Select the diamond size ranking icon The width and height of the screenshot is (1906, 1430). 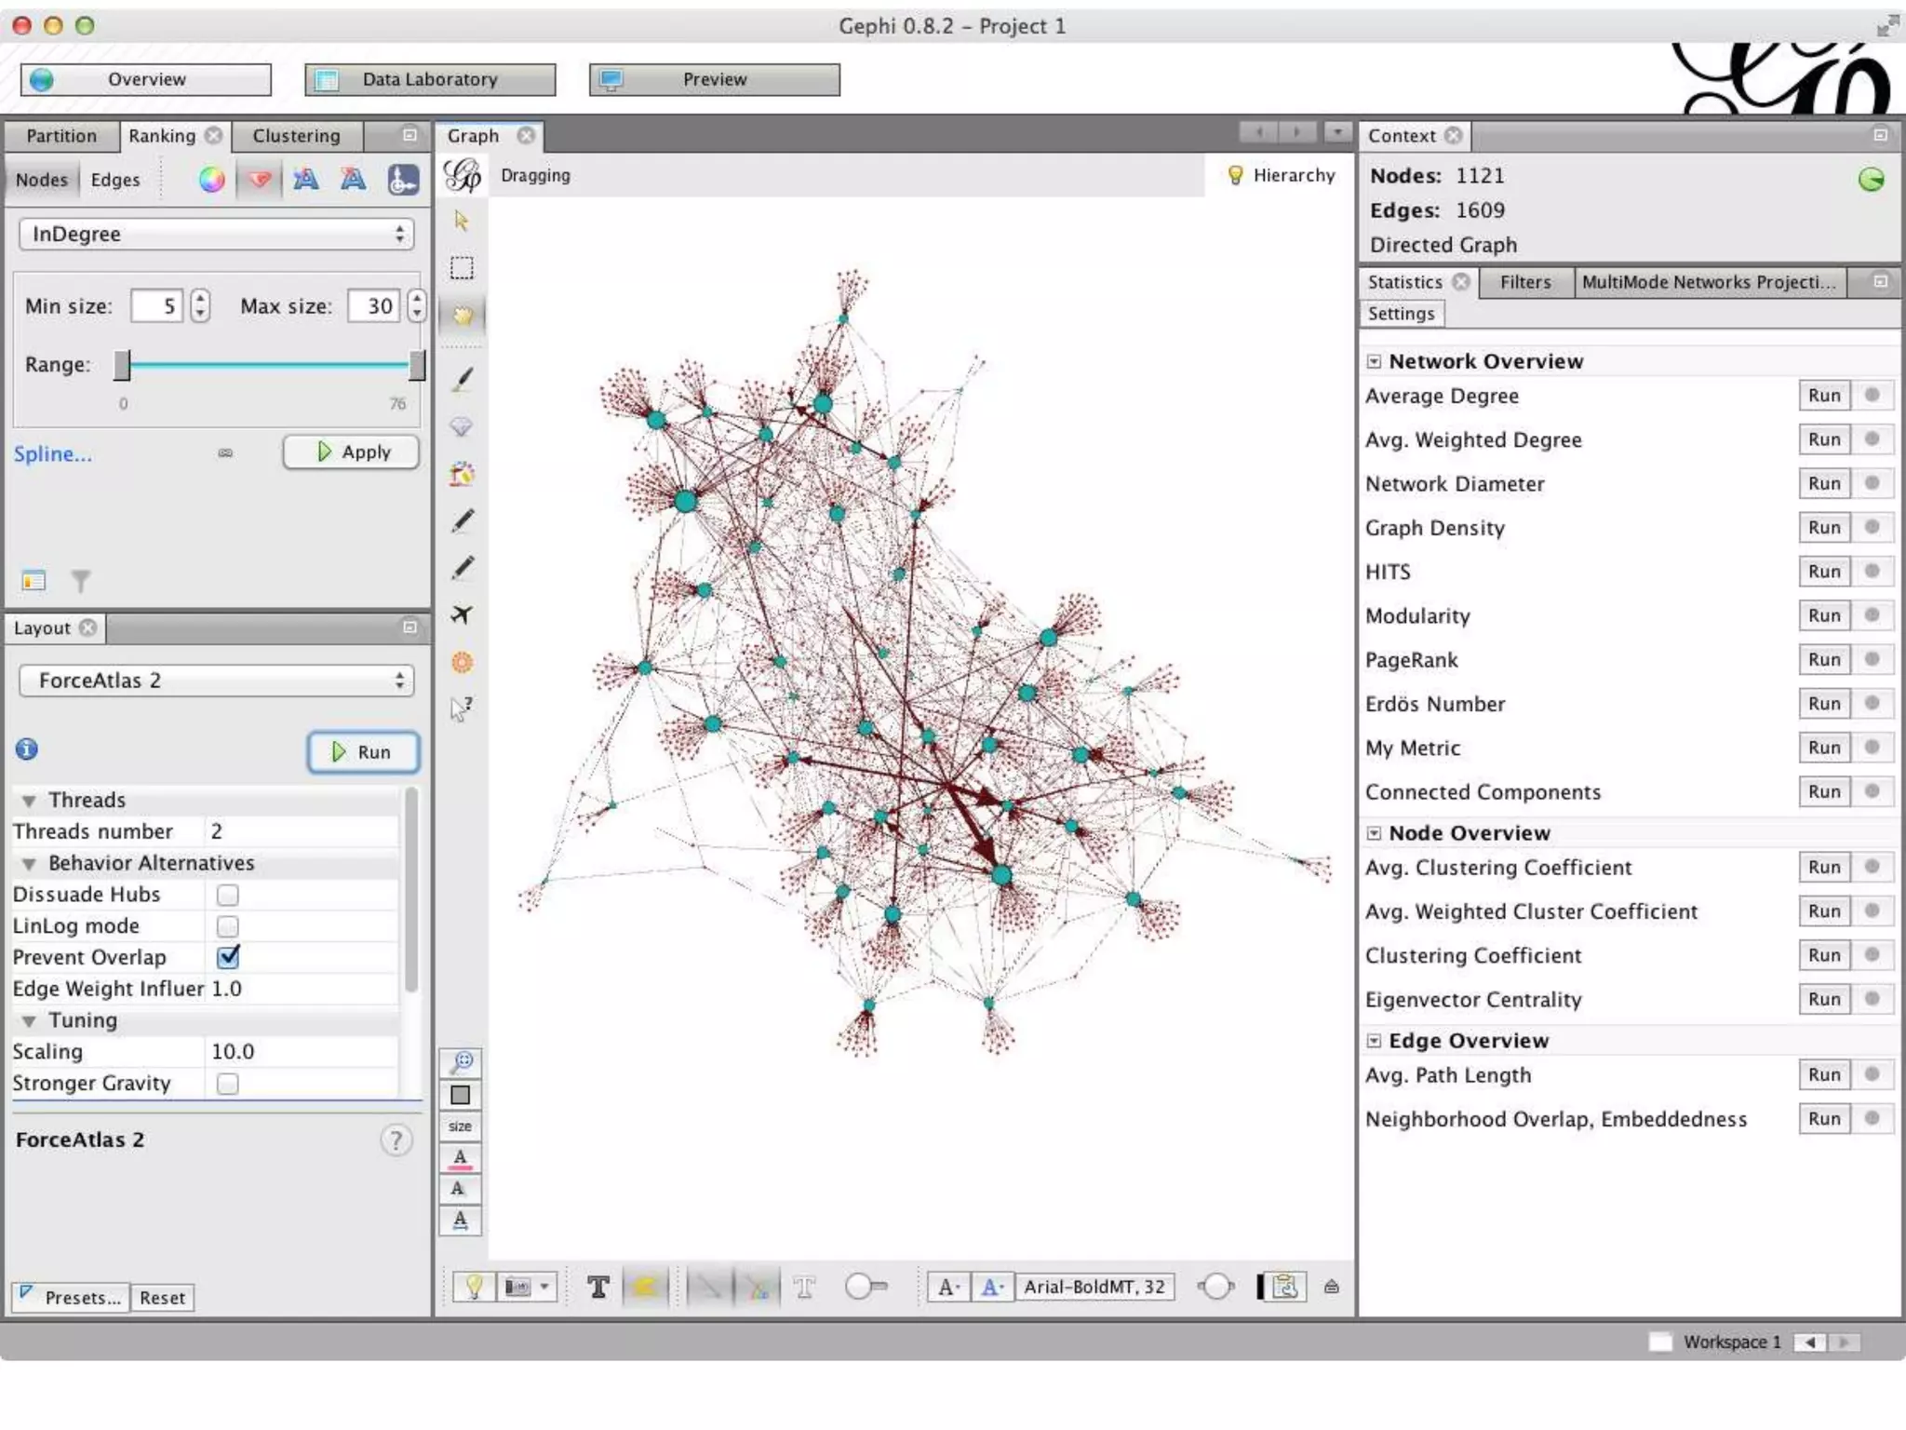pyautogui.click(x=260, y=180)
